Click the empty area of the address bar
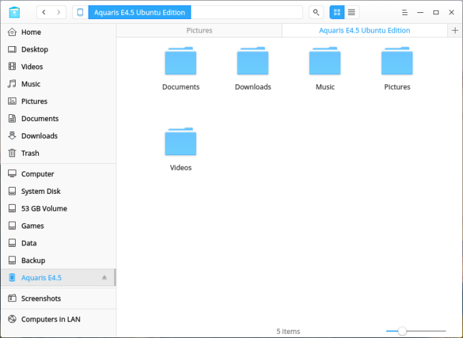Viewport: 463px width, 338px height. (x=246, y=12)
